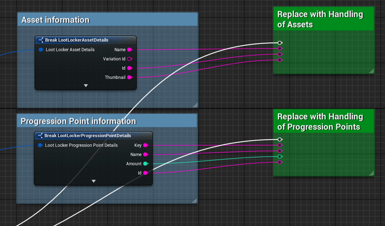Click the Loot Locker Progression Point Details input pin
This screenshot has height=226, width=385.
pyautogui.click(x=40, y=145)
